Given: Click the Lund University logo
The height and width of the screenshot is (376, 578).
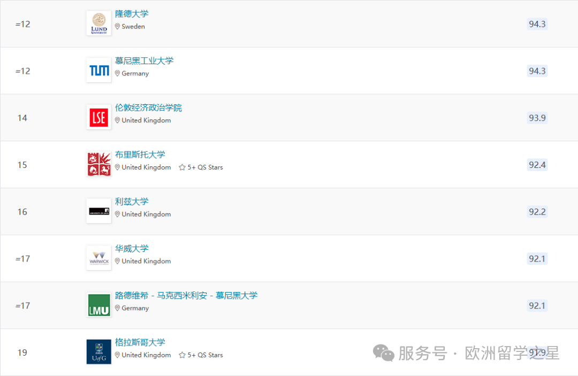Looking at the screenshot, I should [x=99, y=23].
